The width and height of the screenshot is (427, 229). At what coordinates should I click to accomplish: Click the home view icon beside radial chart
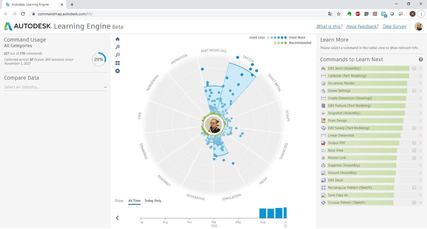pyautogui.click(x=117, y=39)
